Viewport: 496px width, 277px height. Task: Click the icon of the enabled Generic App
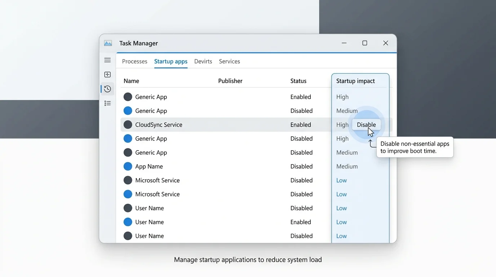[x=128, y=97]
